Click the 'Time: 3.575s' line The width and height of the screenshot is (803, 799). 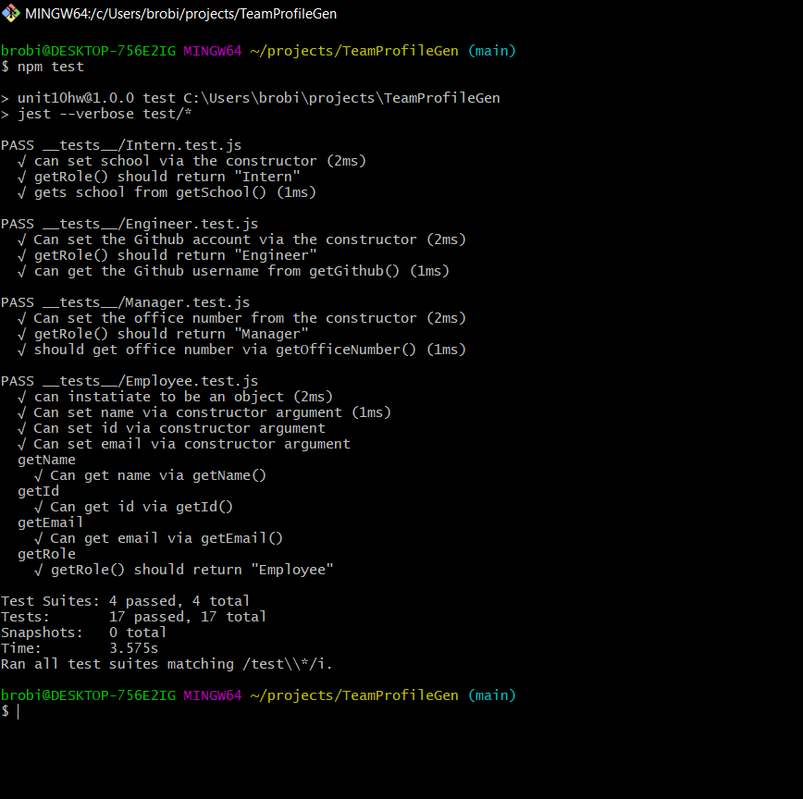point(80,648)
